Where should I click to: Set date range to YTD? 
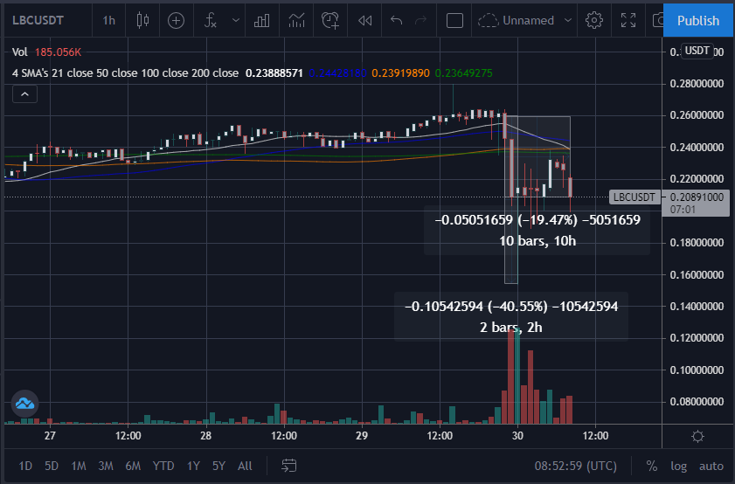click(x=163, y=466)
